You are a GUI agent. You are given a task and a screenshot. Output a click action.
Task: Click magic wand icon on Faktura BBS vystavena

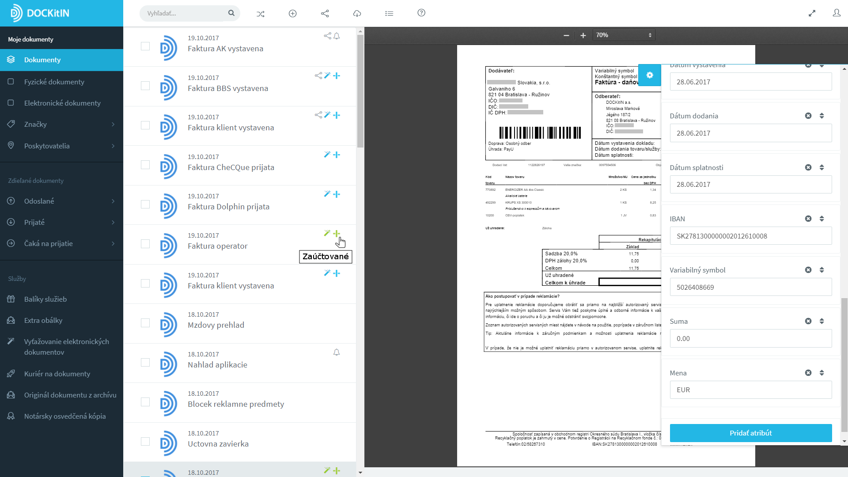point(327,76)
